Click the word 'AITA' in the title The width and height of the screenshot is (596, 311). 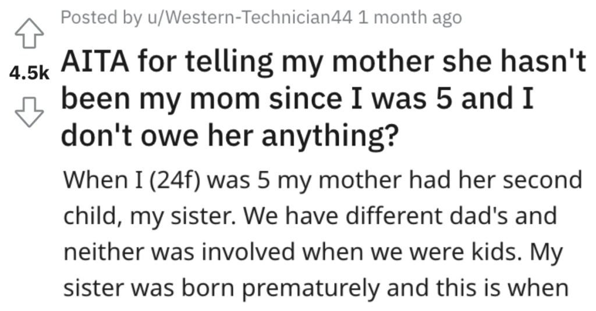(x=95, y=62)
